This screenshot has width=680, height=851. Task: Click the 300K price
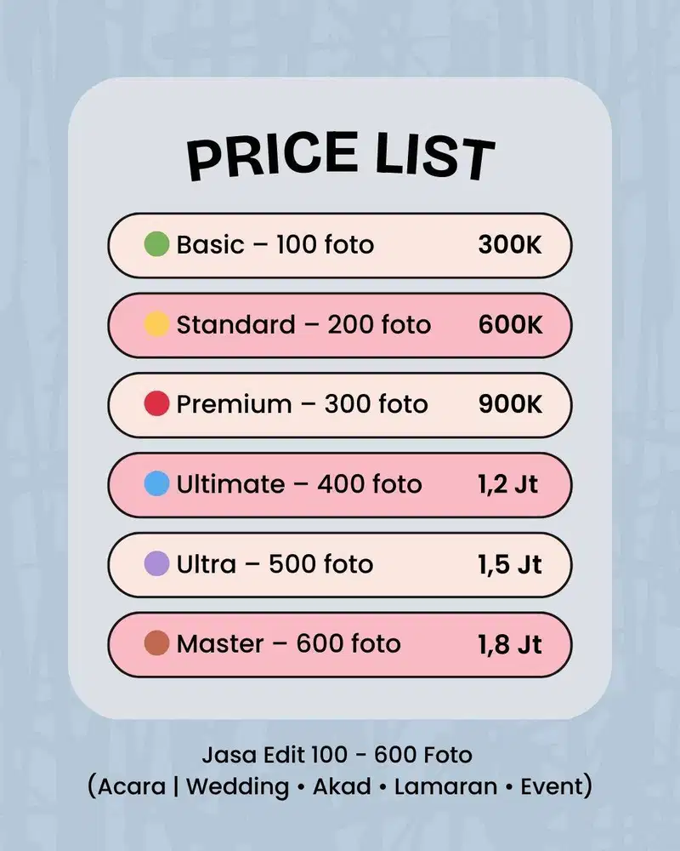tap(509, 245)
